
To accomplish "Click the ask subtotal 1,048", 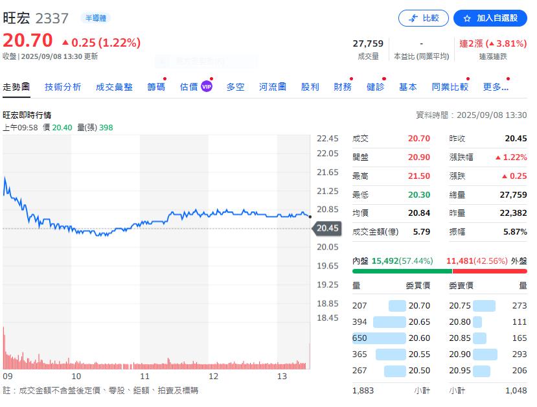I will (x=516, y=391).
